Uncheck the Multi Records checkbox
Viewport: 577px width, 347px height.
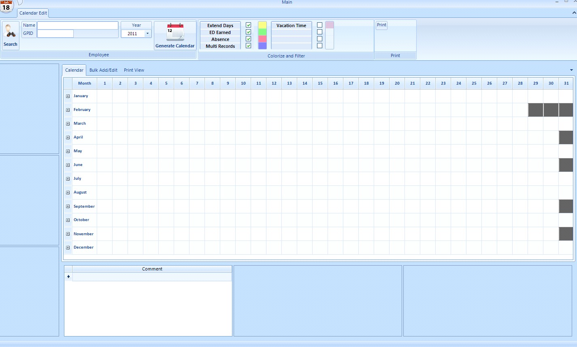[249, 46]
